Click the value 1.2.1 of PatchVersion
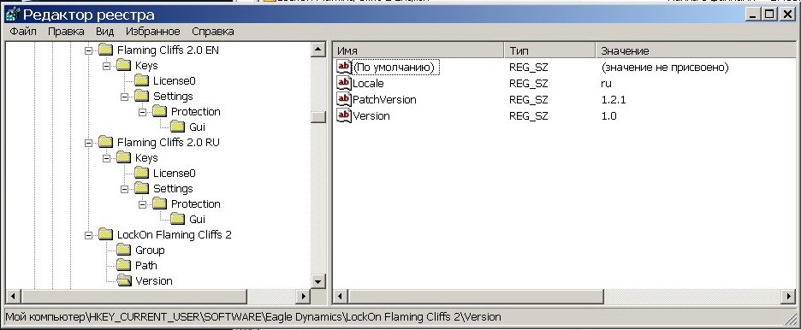801x330 pixels. (614, 100)
